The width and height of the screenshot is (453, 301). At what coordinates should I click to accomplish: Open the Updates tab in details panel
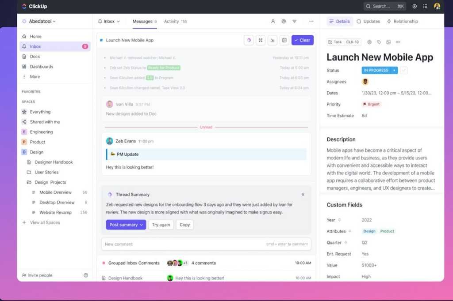(369, 21)
